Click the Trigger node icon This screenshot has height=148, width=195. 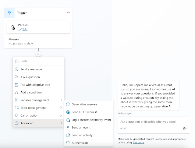pyautogui.click(x=9, y=13)
